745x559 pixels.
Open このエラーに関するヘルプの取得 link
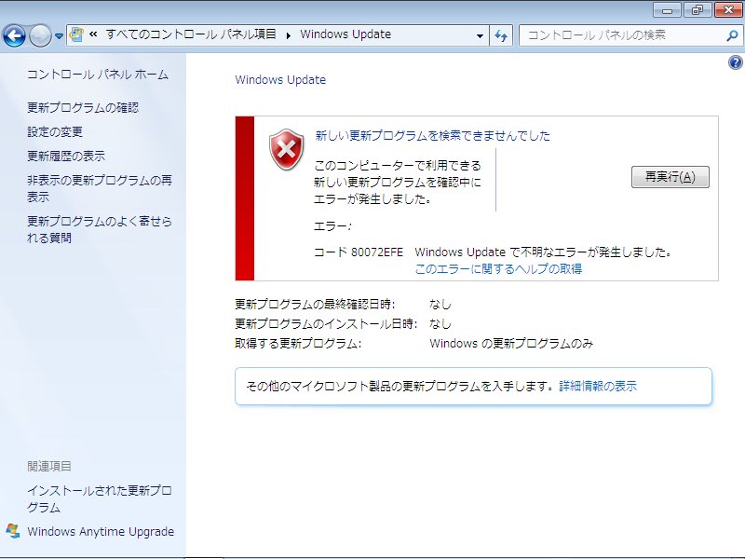click(x=498, y=269)
